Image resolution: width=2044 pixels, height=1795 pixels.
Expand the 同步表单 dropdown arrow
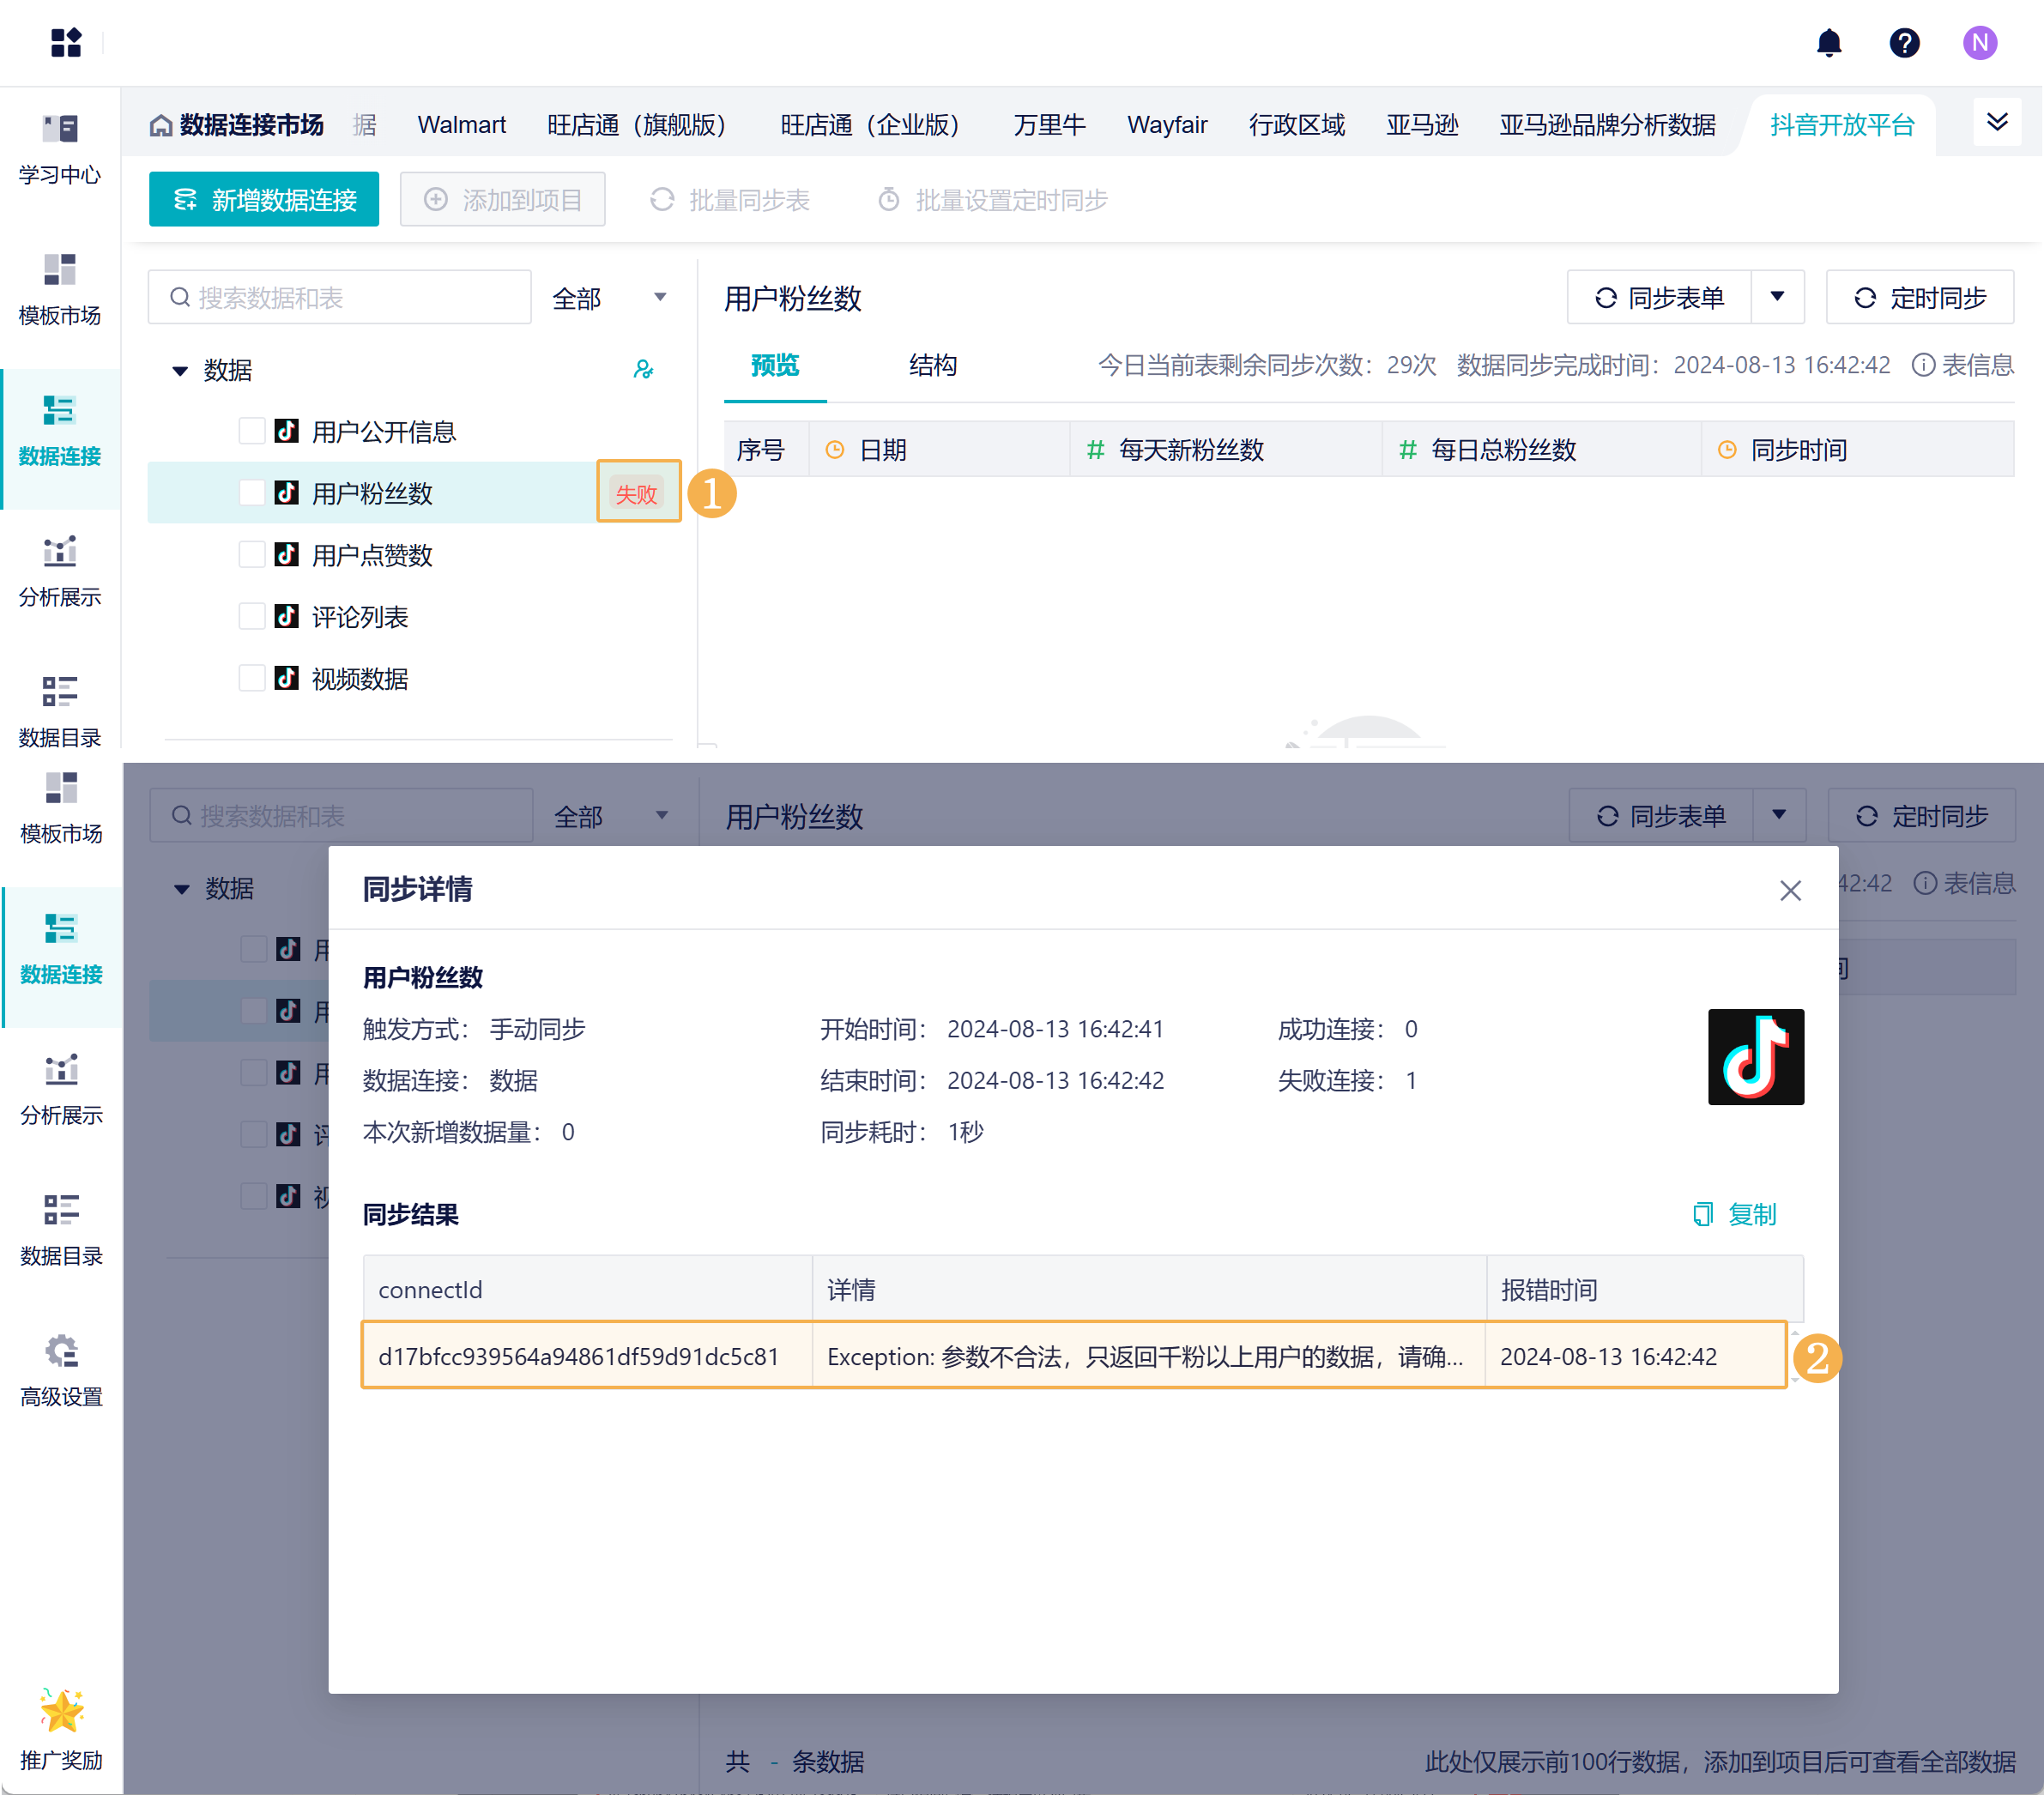pos(1777,297)
